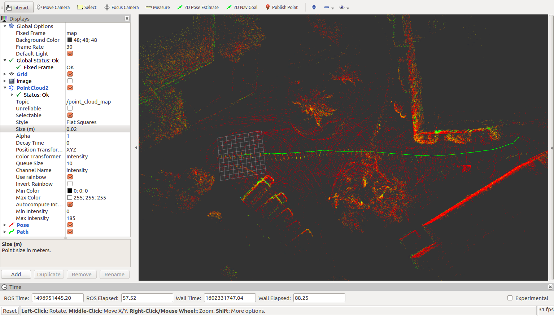This screenshot has height=316, width=554.
Task: Switch to the Select tool
Action: (87, 7)
